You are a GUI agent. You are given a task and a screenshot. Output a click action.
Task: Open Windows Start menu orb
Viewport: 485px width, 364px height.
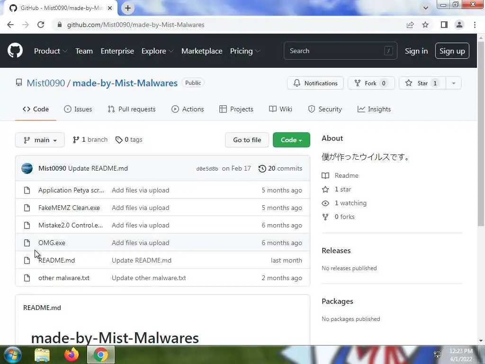coord(13,355)
